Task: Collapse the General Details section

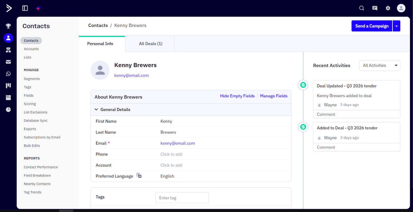Action: pyautogui.click(x=96, y=109)
